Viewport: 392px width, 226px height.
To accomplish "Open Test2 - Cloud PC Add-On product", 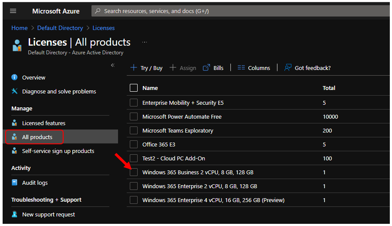I will [x=173, y=158].
